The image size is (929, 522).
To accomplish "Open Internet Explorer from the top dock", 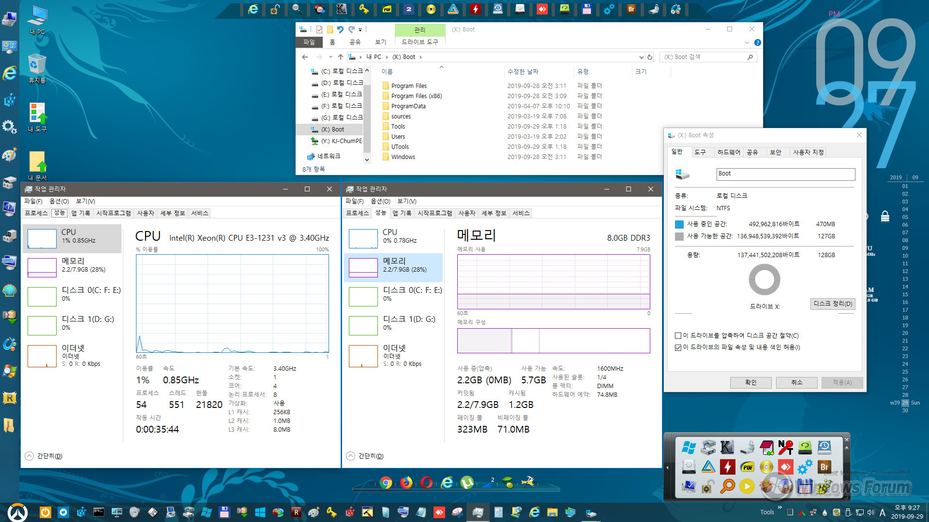I will 253,9.
